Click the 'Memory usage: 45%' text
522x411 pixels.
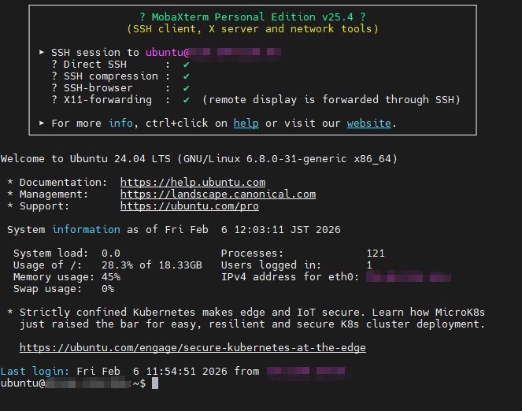pos(67,277)
